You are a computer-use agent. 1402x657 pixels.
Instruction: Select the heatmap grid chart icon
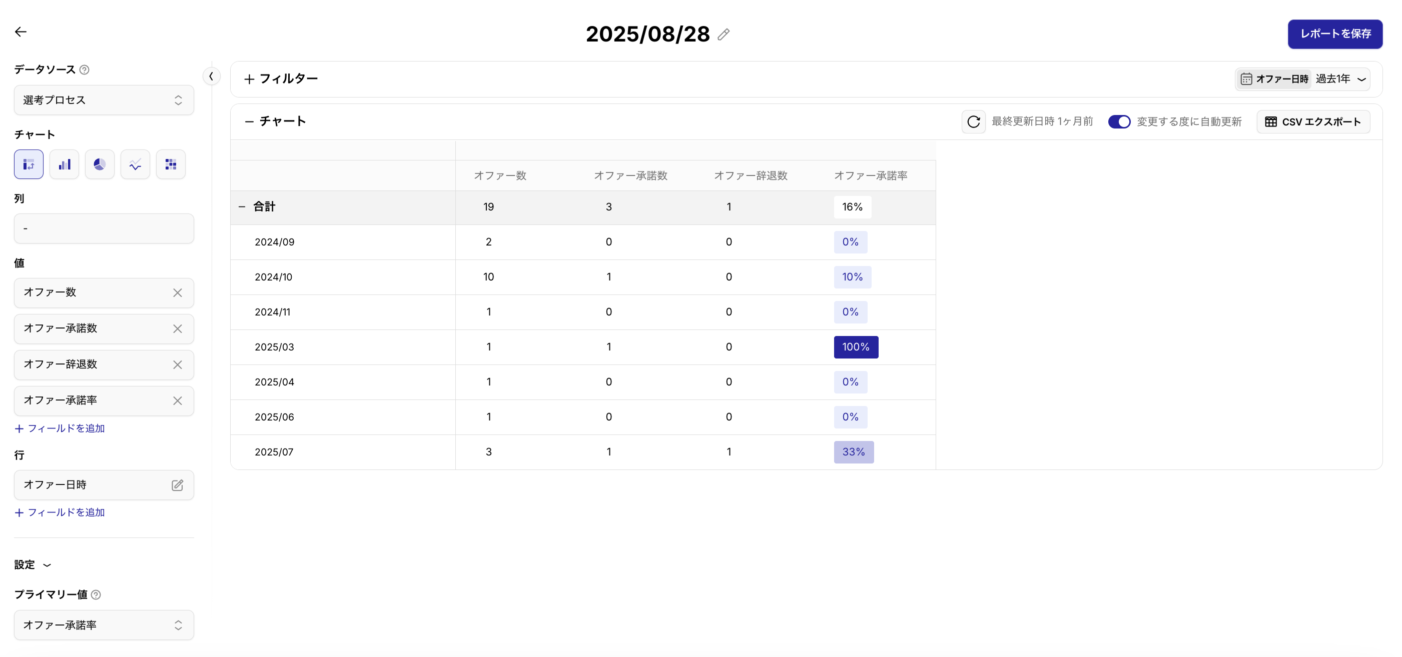tap(171, 164)
